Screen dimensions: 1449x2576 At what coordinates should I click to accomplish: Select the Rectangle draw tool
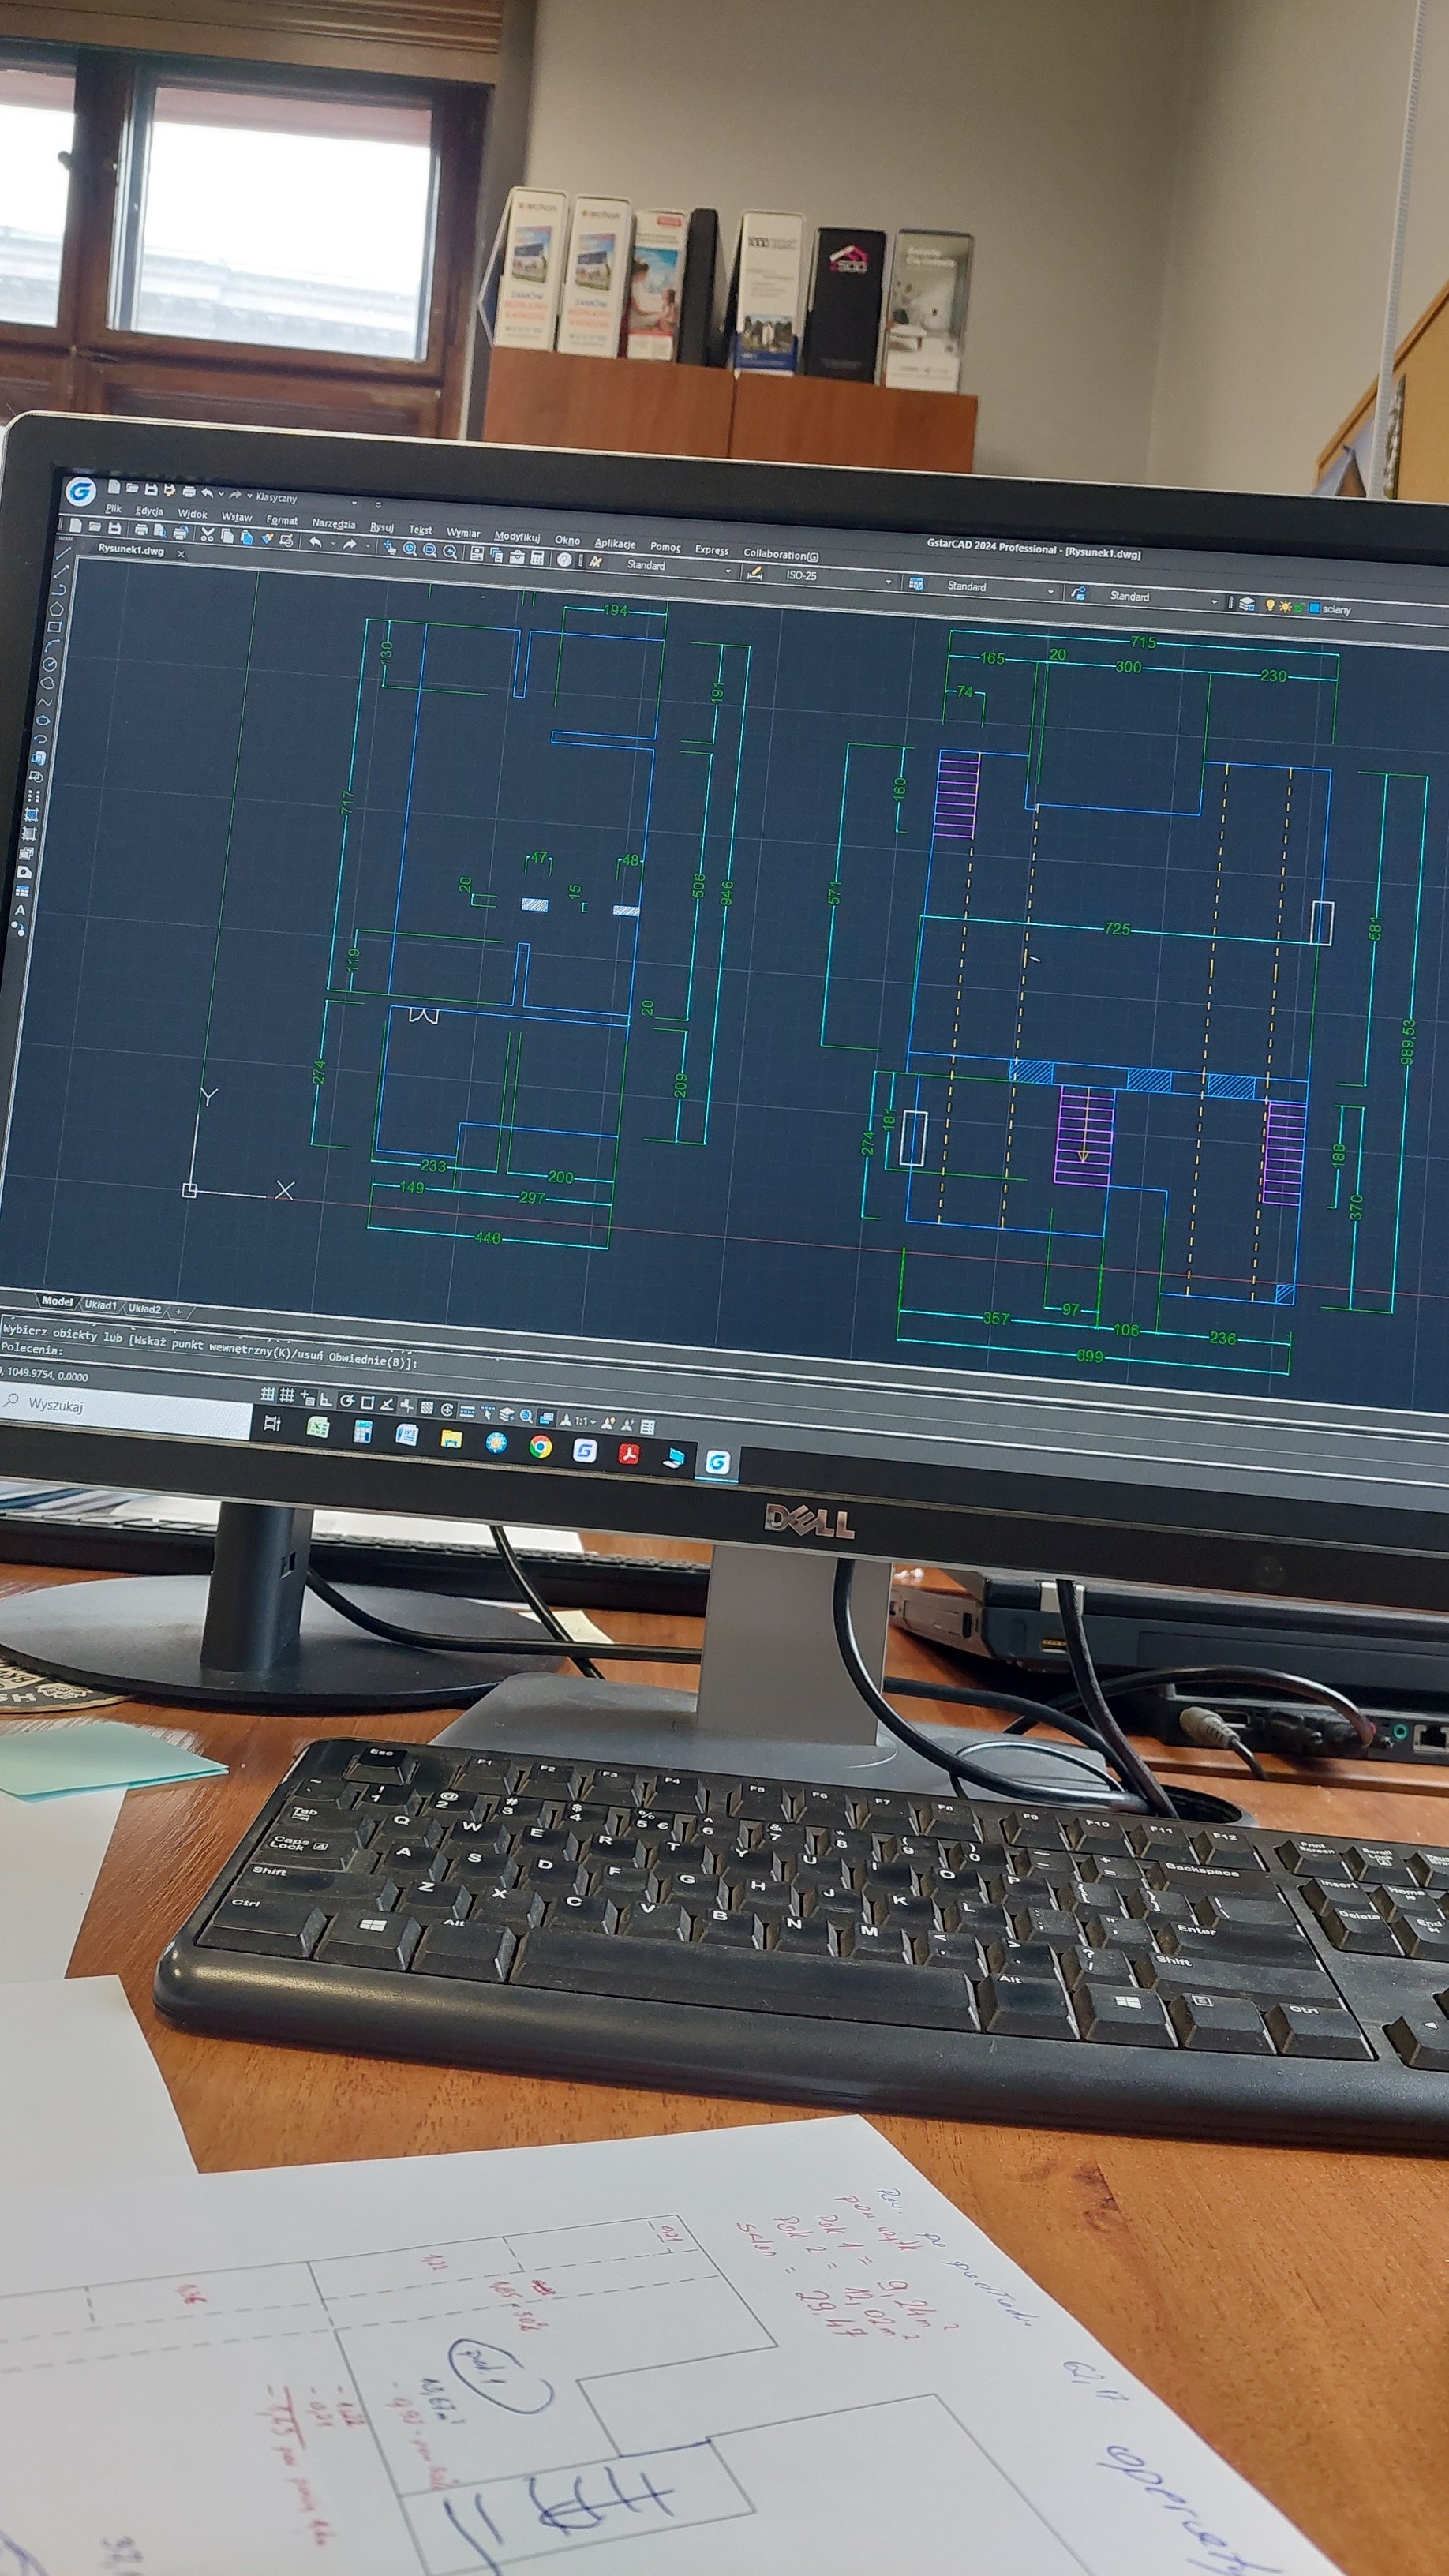tap(54, 628)
